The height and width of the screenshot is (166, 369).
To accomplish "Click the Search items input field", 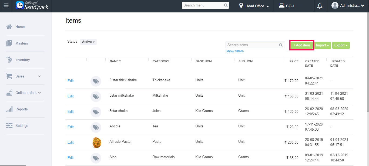I will 252,45.
